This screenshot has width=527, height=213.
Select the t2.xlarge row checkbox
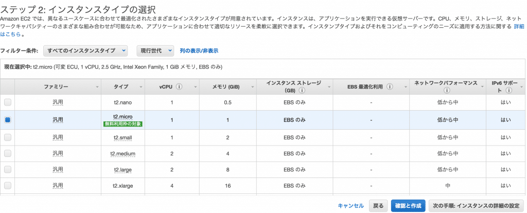7,185
